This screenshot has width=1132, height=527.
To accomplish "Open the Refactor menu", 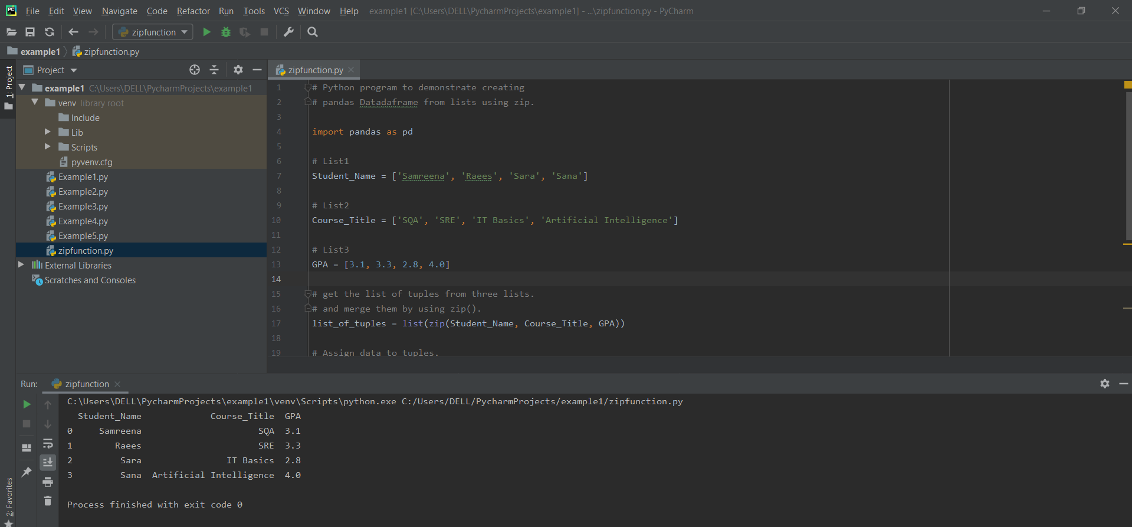I will tap(193, 11).
